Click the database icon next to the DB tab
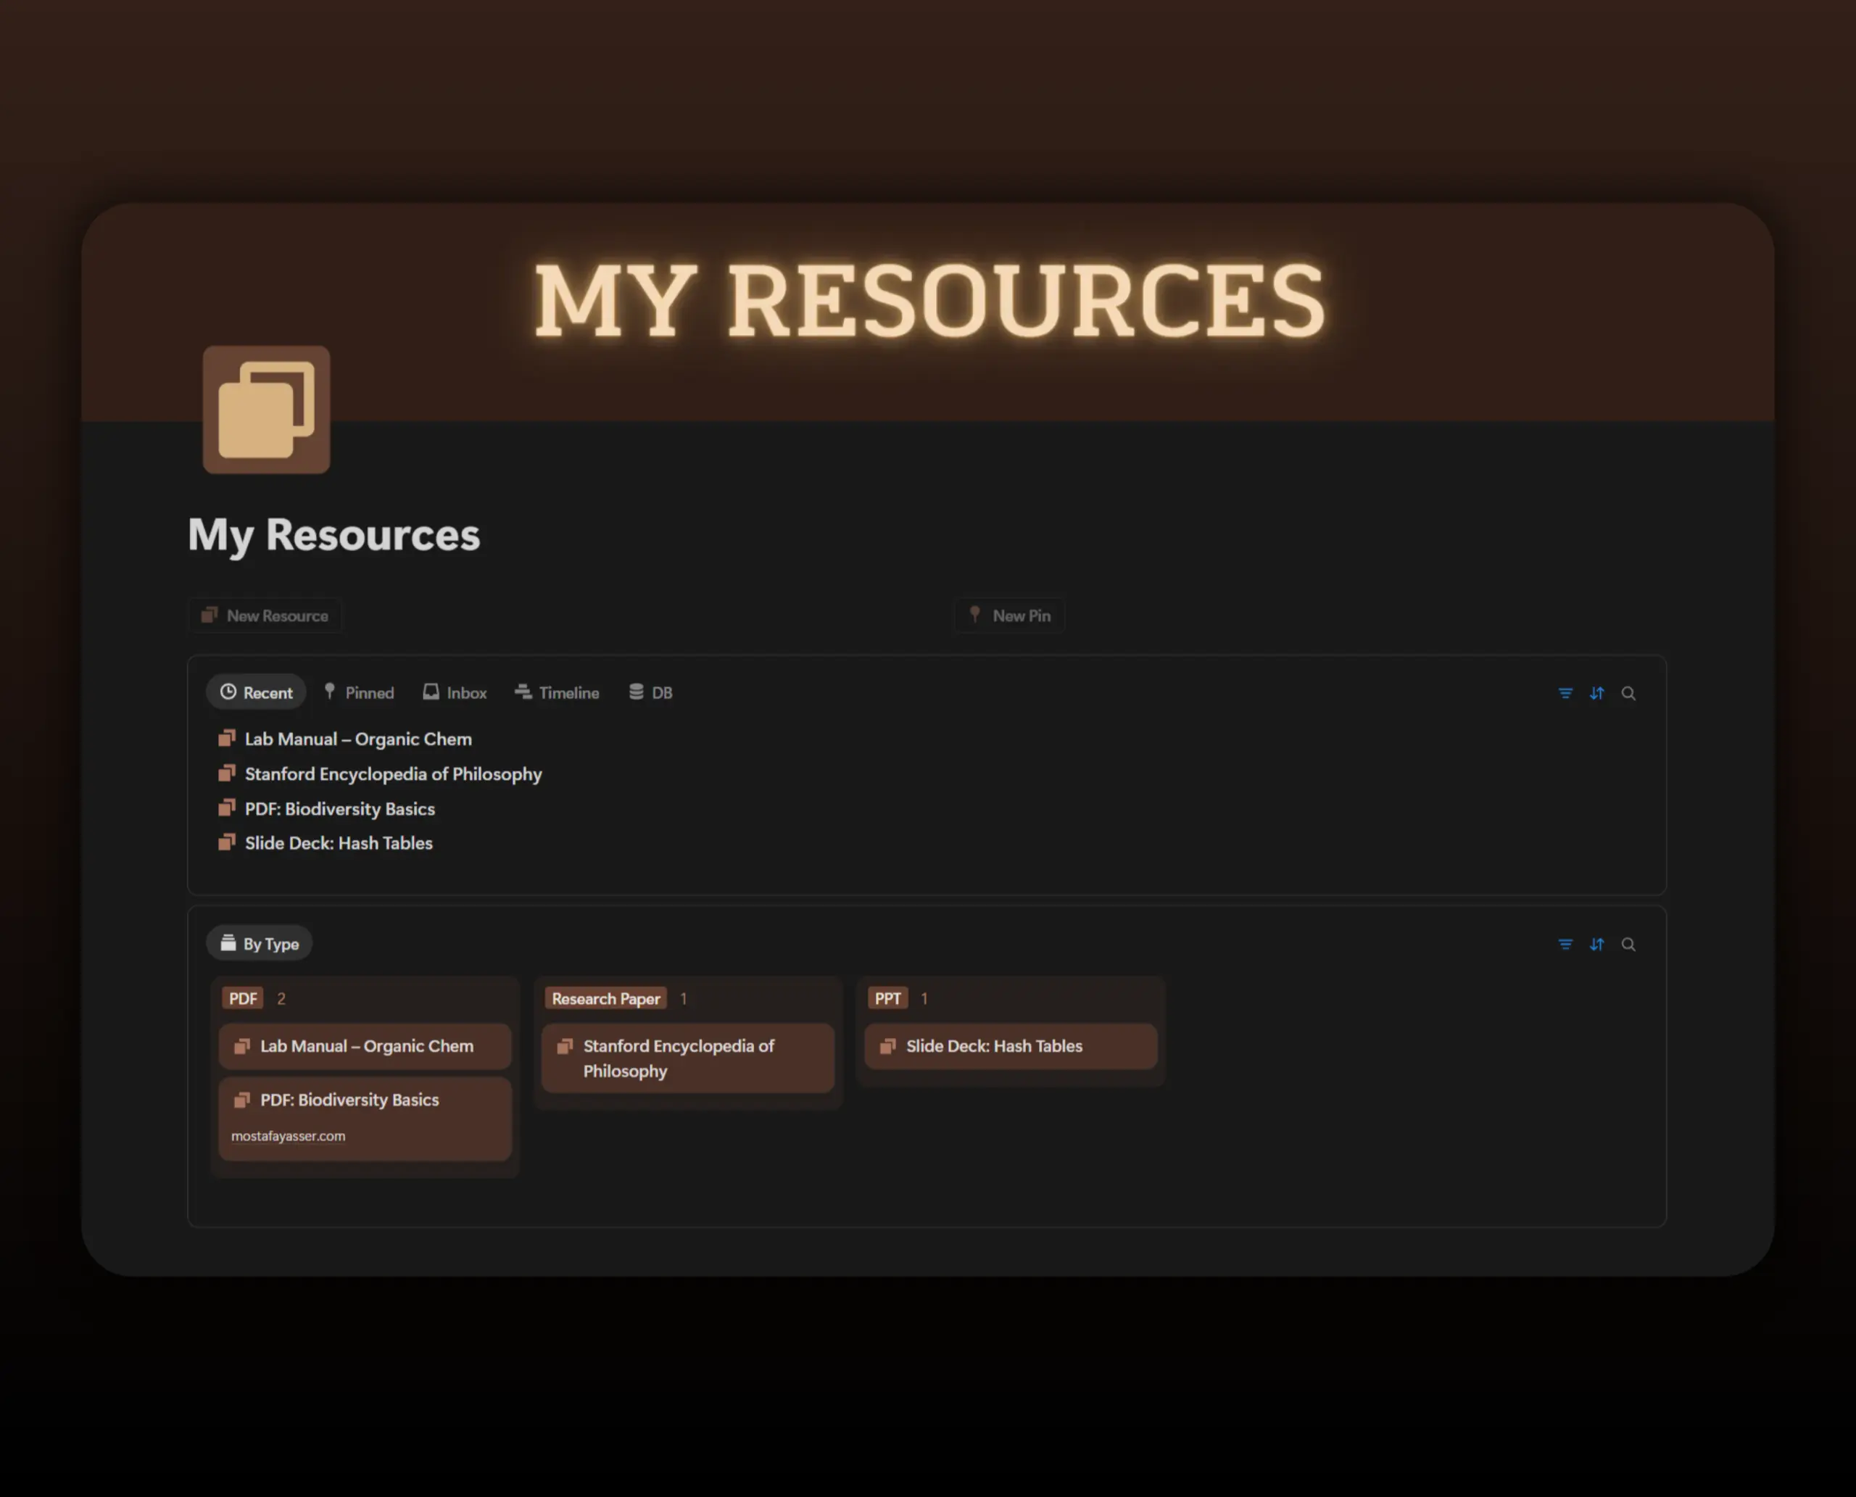 pyautogui.click(x=636, y=692)
